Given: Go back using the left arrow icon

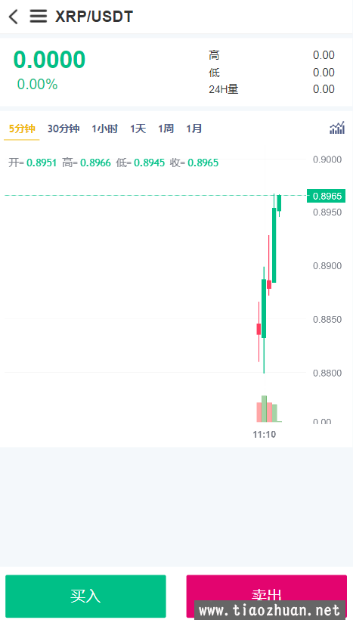Looking at the screenshot, I should pyautogui.click(x=13, y=17).
